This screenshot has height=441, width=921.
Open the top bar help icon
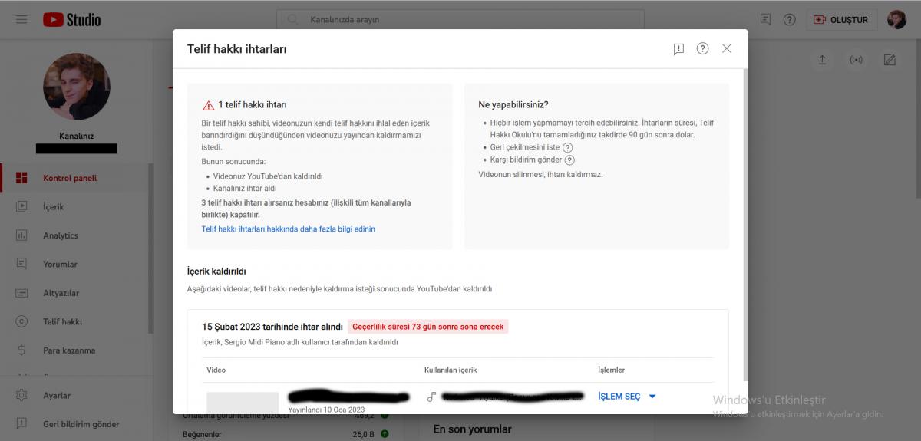click(x=789, y=19)
